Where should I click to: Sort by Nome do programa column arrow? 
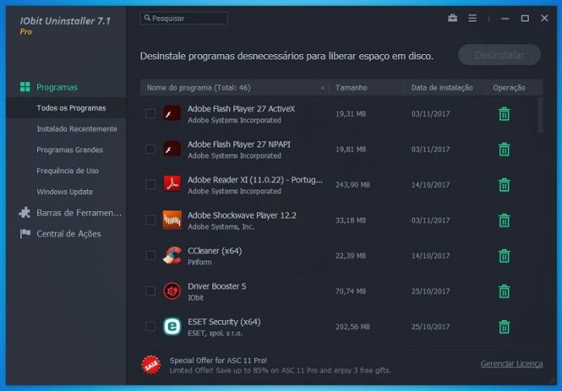(322, 88)
